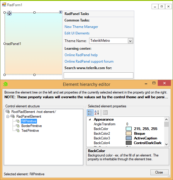The width and height of the screenshot is (173, 180).
Task: Select BorderPrimitive tree item
Action: [32, 126]
